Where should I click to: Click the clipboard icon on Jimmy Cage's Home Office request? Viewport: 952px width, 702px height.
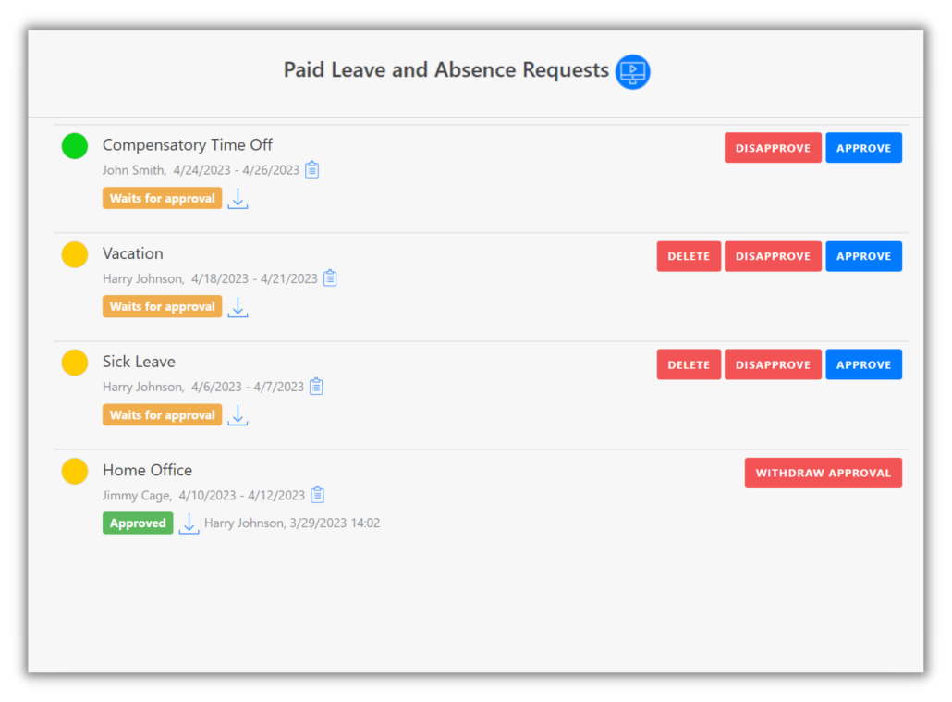[318, 495]
